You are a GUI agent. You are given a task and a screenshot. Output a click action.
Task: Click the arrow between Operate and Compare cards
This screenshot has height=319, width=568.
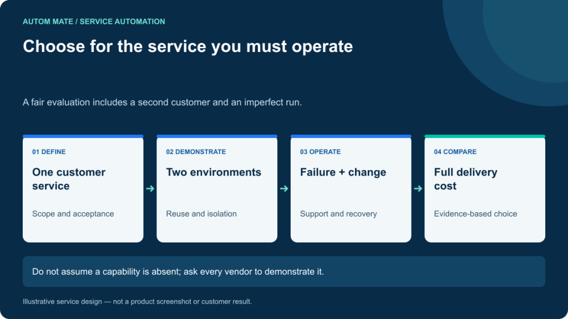418,188
